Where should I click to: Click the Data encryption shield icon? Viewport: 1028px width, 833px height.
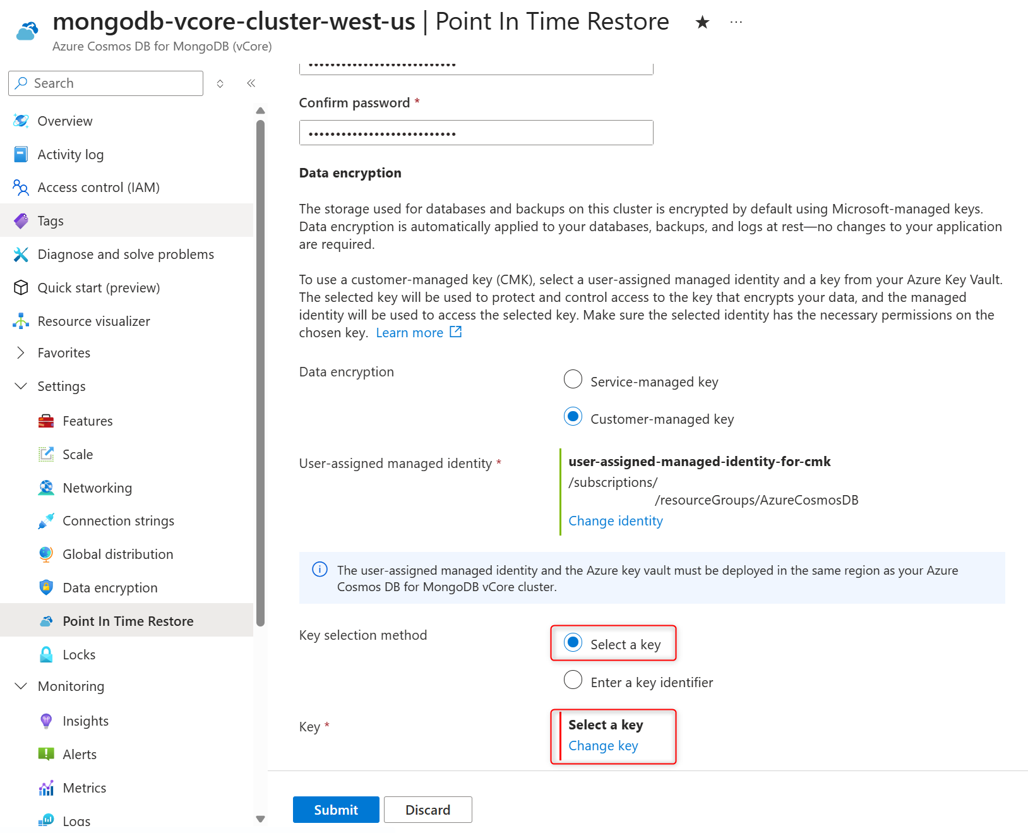pyautogui.click(x=46, y=588)
